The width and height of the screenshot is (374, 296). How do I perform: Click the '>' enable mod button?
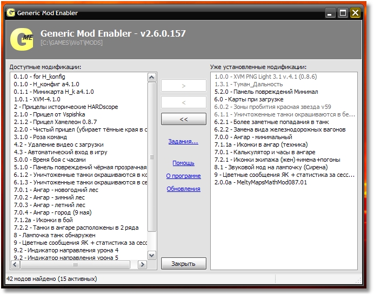[x=183, y=86]
